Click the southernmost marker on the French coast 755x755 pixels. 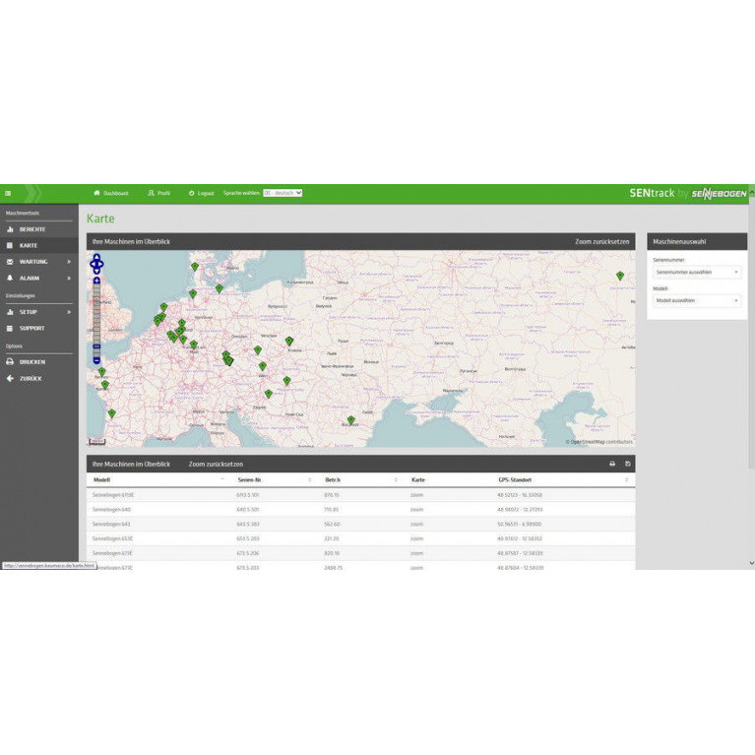pos(111,413)
